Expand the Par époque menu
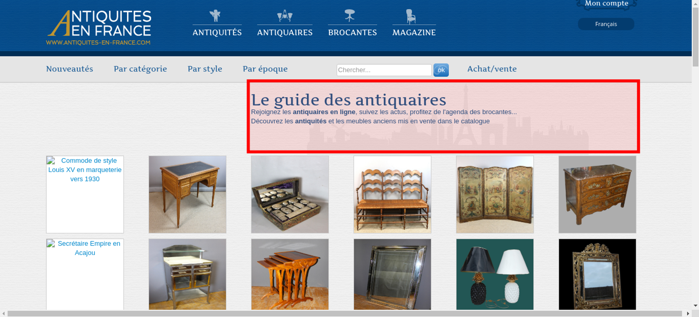The height and width of the screenshot is (317, 699). point(265,69)
